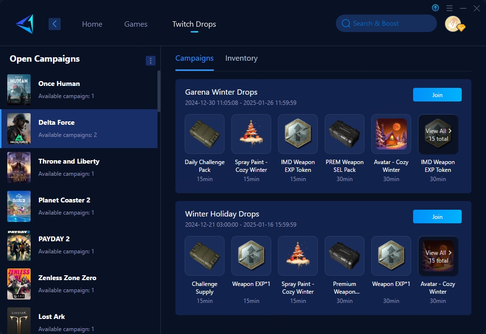Join the Garena Winter Drops campaign

(x=437, y=95)
